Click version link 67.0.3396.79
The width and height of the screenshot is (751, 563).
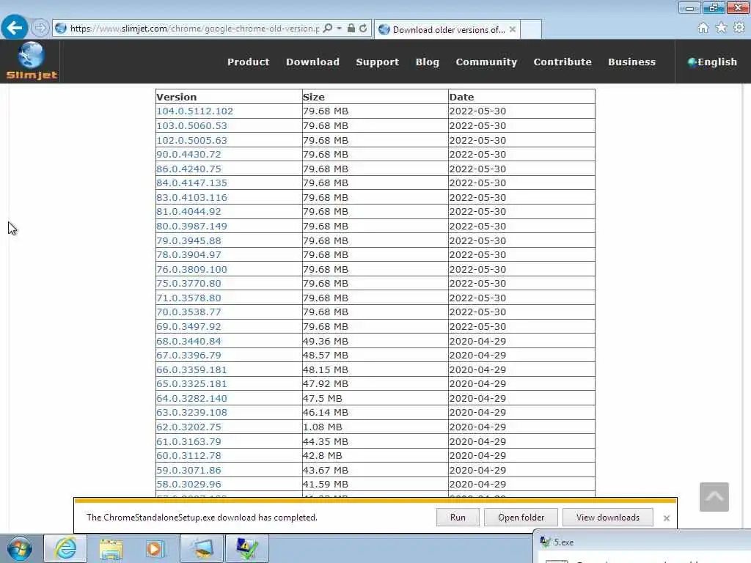point(188,355)
